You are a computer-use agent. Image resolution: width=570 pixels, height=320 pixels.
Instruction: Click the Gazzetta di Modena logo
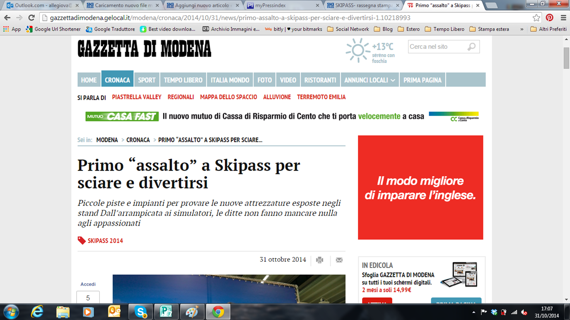(x=144, y=49)
